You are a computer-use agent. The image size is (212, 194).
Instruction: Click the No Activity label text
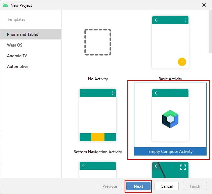[98, 79]
